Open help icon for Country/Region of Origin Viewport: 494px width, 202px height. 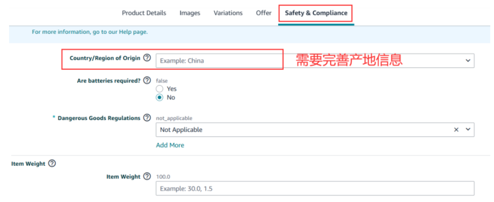147,58
